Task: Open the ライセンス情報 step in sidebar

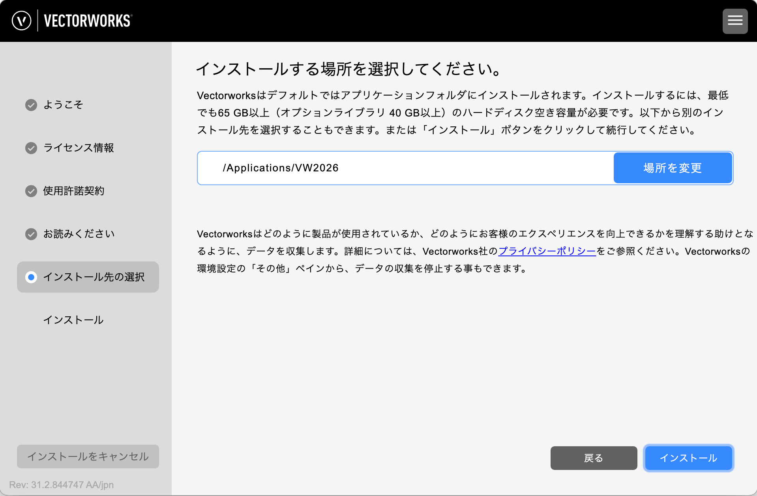Action: pos(79,148)
